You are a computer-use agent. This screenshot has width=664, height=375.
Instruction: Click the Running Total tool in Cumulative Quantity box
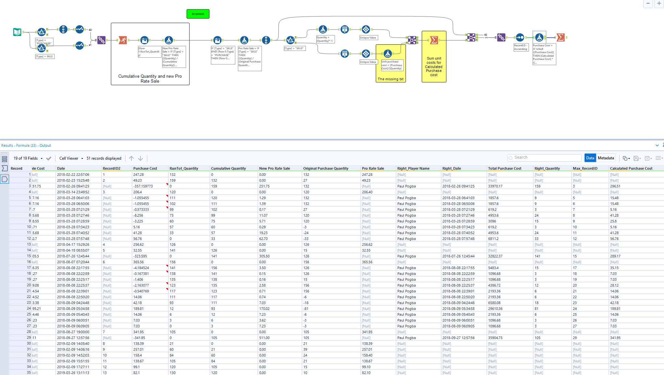pyautogui.click(x=144, y=40)
